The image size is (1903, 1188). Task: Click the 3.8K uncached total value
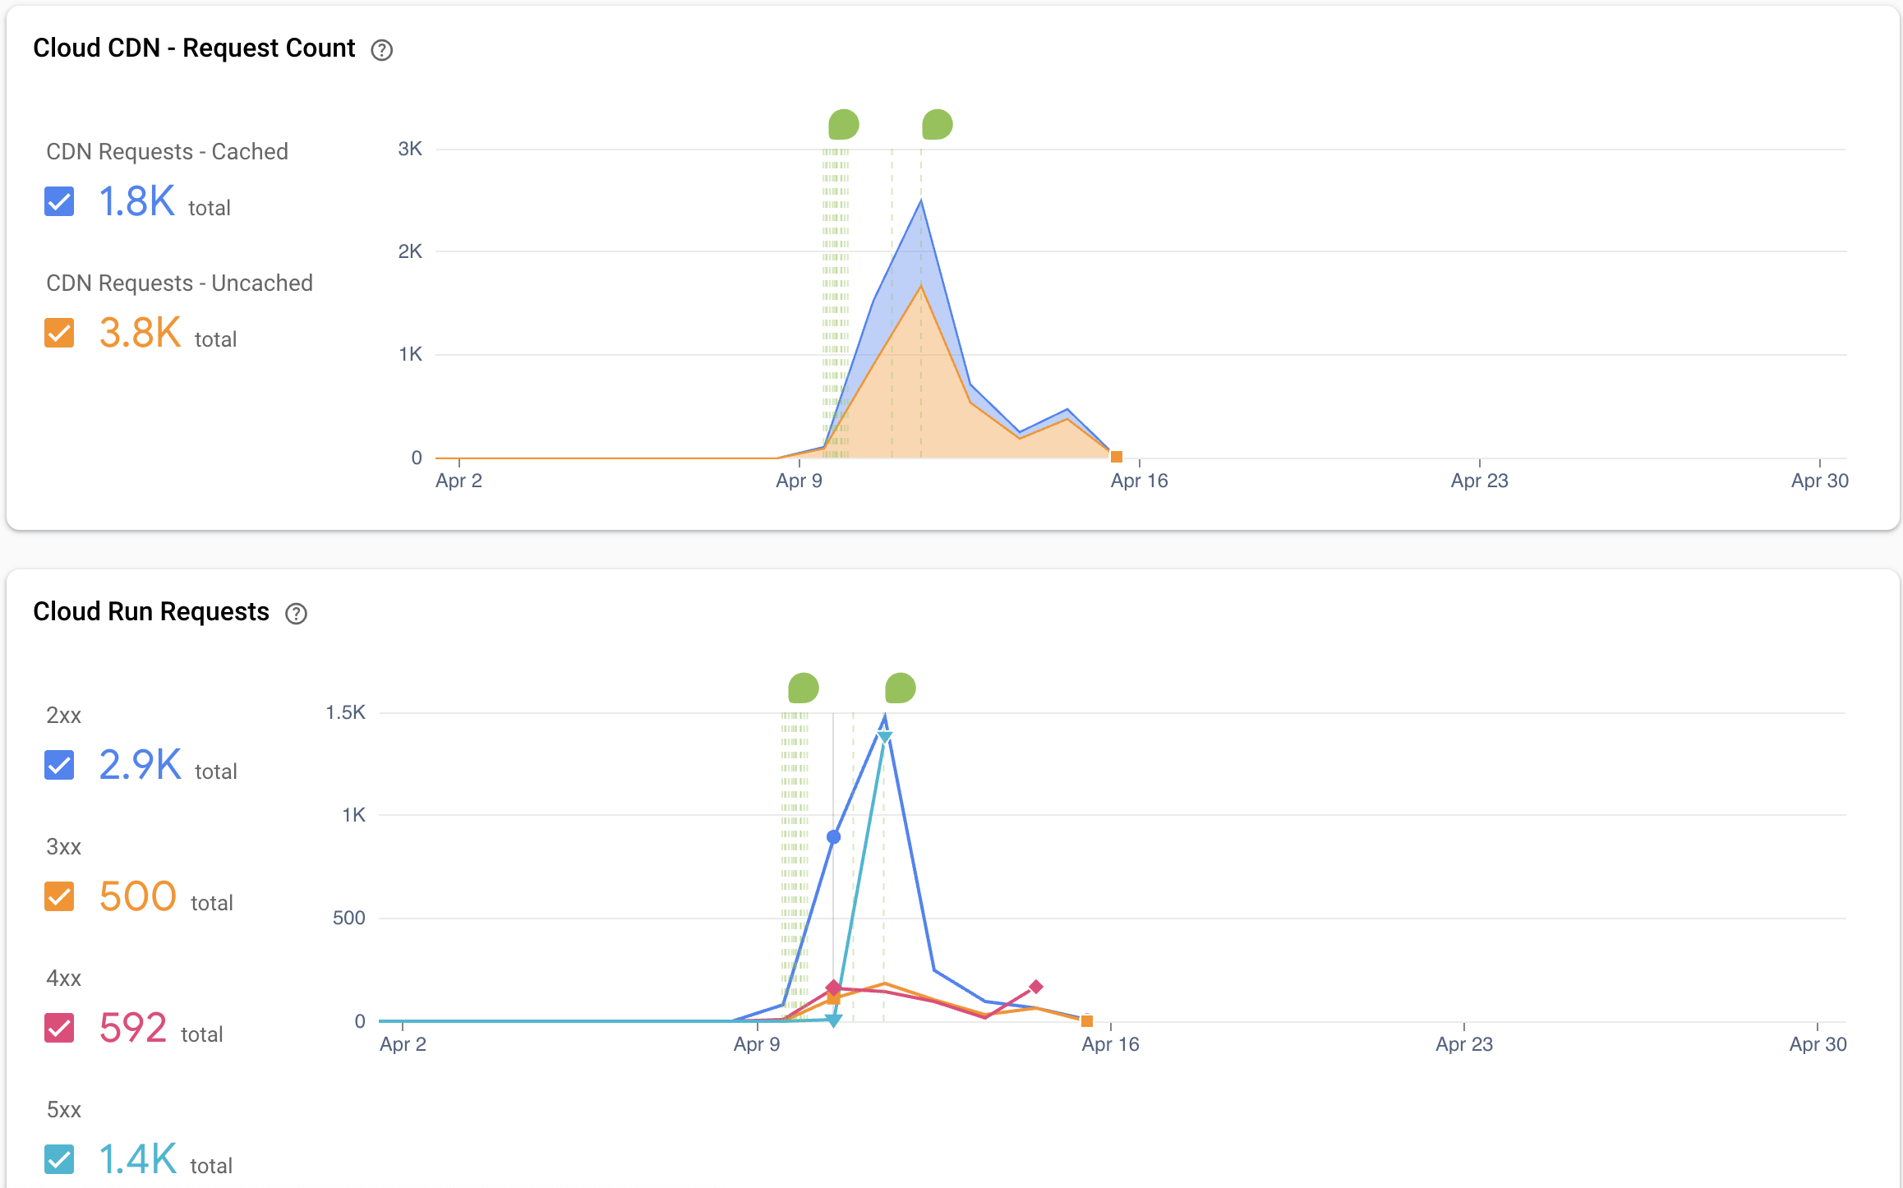[140, 333]
